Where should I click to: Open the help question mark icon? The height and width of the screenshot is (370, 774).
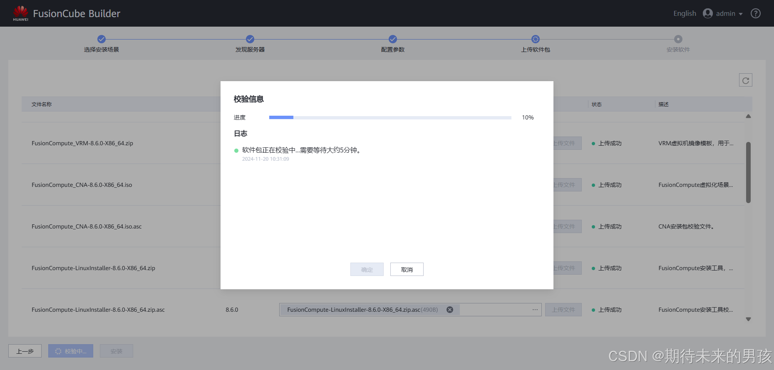pyautogui.click(x=756, y=13)
